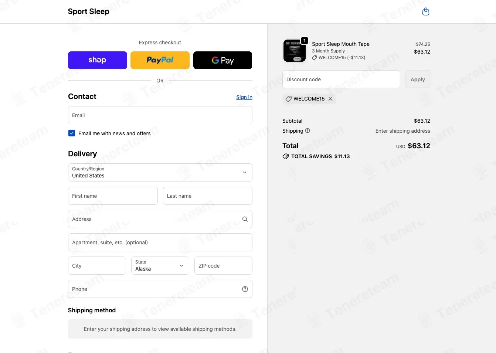Click the 3 Month Supply text
The image size is (496, 353).
click(x=328, y=51)
